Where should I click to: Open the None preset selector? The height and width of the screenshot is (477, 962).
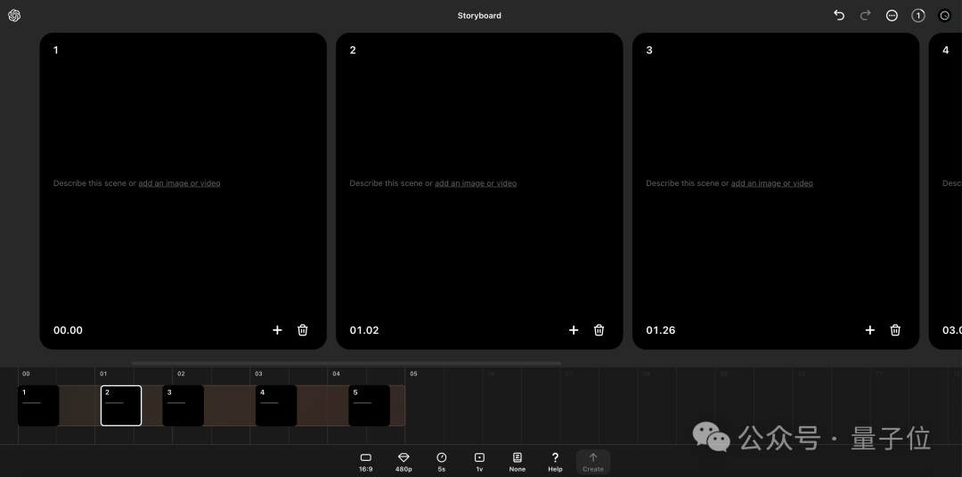tap(518, 461)
